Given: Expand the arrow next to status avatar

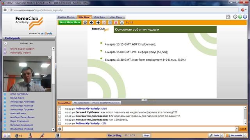Looking at the screenshot, I should [9, 136].
